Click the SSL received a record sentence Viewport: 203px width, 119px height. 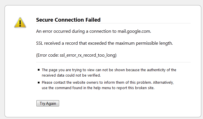104,43
